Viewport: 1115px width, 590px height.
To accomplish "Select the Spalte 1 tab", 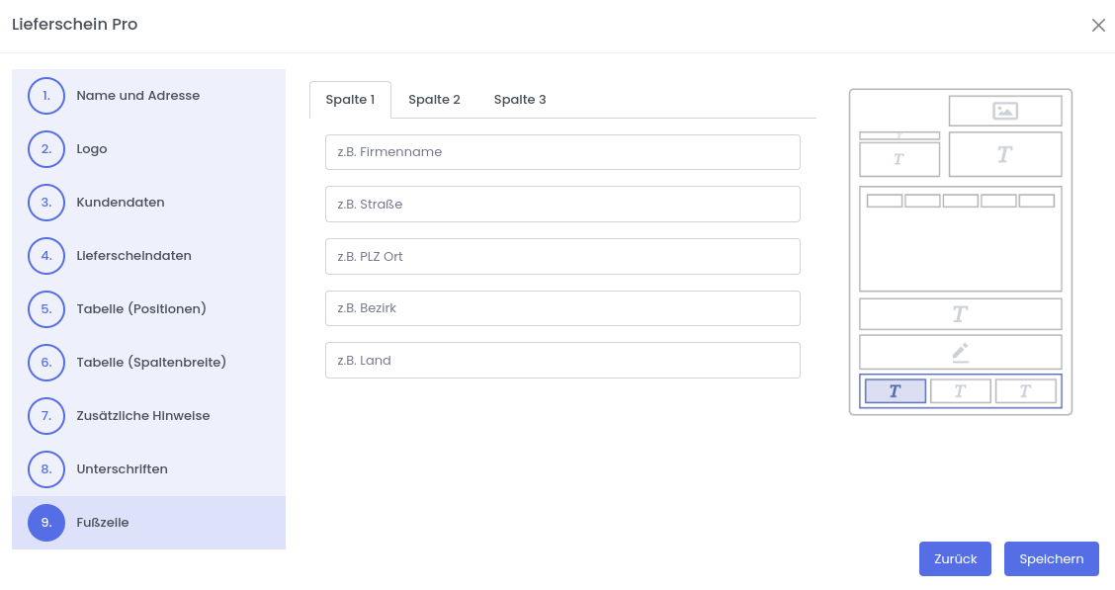I will pyautogui.click(x=350, y=100).
